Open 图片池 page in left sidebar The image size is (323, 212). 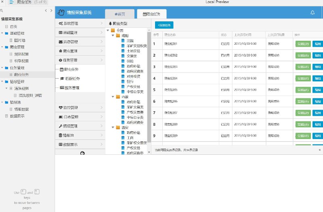click(x=19, y=40)
